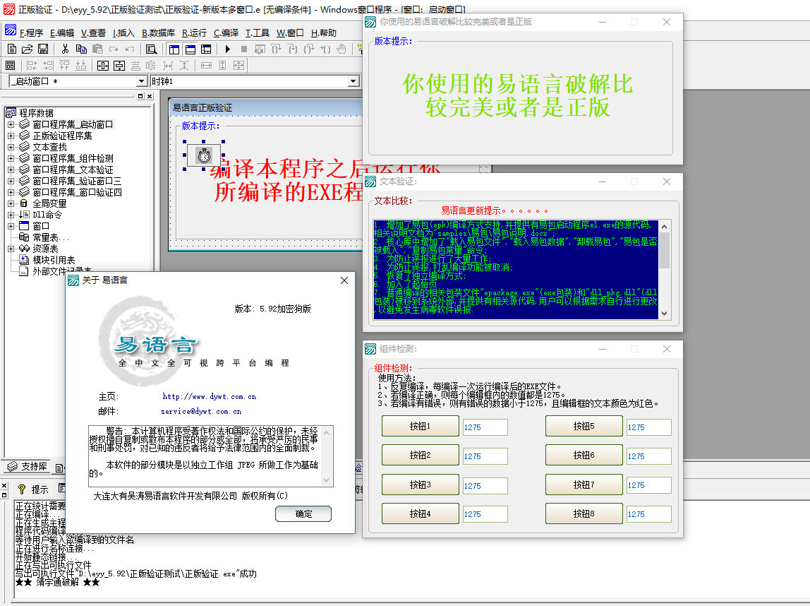This screenshot has height=606, width=810.
Task: Open the I.插入 menu
Action: [123, 33]
